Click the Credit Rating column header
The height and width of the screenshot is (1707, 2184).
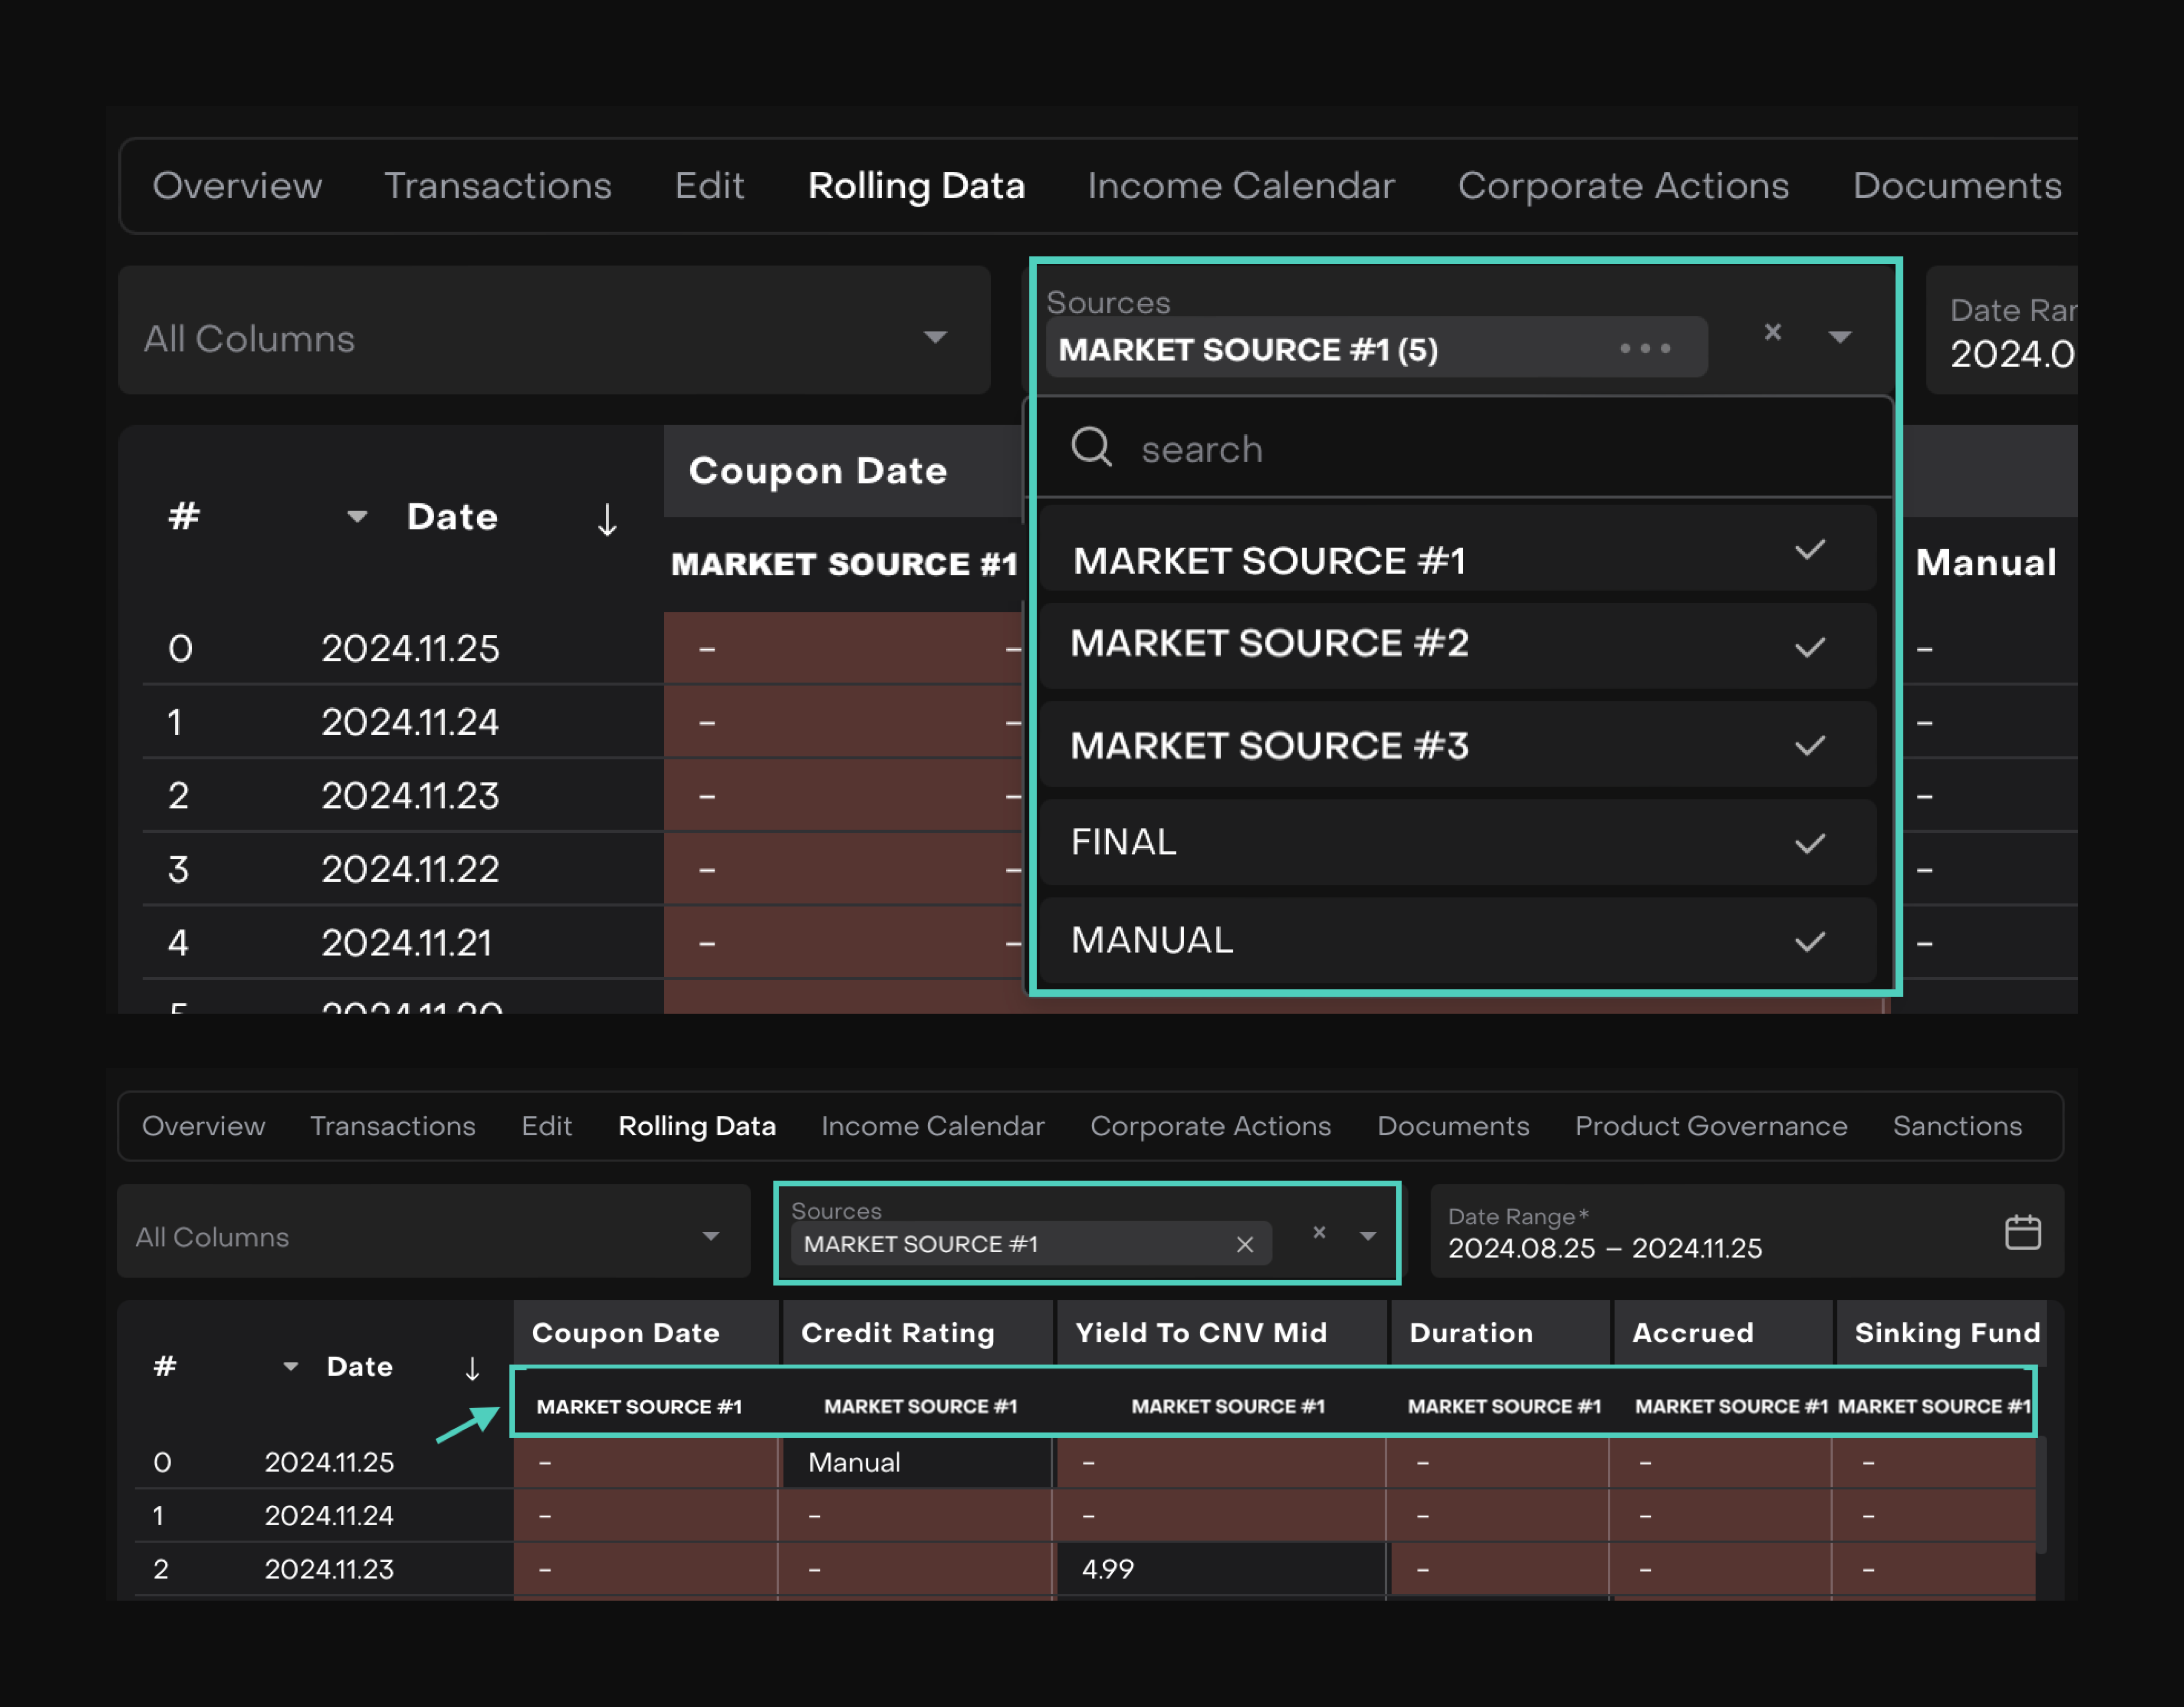point(897,1332)
